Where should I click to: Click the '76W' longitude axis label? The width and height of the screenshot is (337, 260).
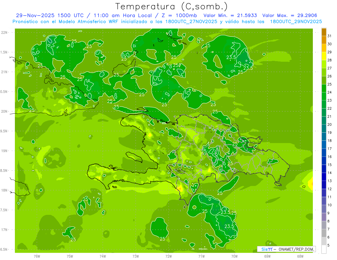pyautogui.click(x=37, y=256)
